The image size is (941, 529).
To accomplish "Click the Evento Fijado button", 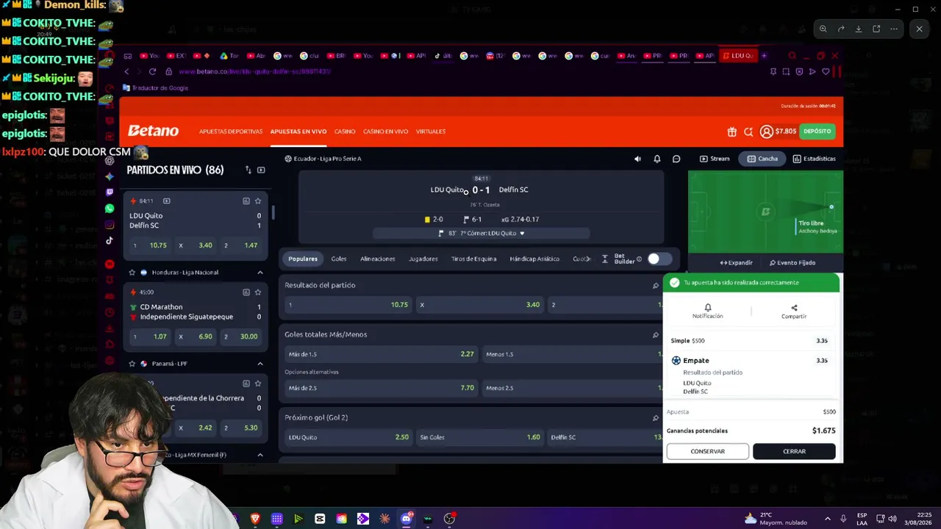I will pyautogui.click(x=792, y=262).
